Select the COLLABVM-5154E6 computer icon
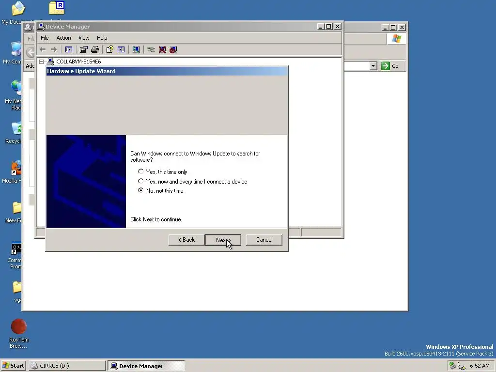This screenshot has width=496, height=372. 50,62
